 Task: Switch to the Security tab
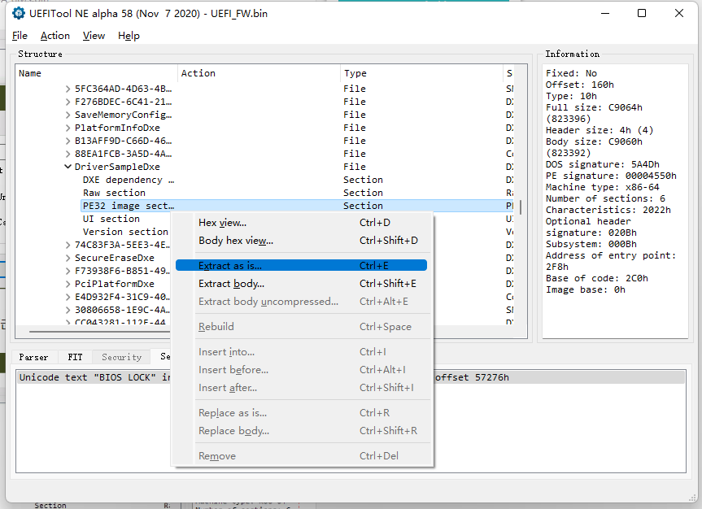click(x=121, y=357)
